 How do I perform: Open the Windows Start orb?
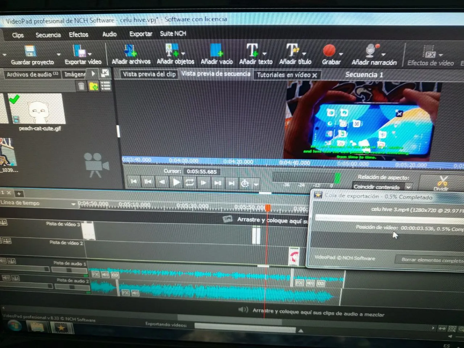(x=14, y=326)
